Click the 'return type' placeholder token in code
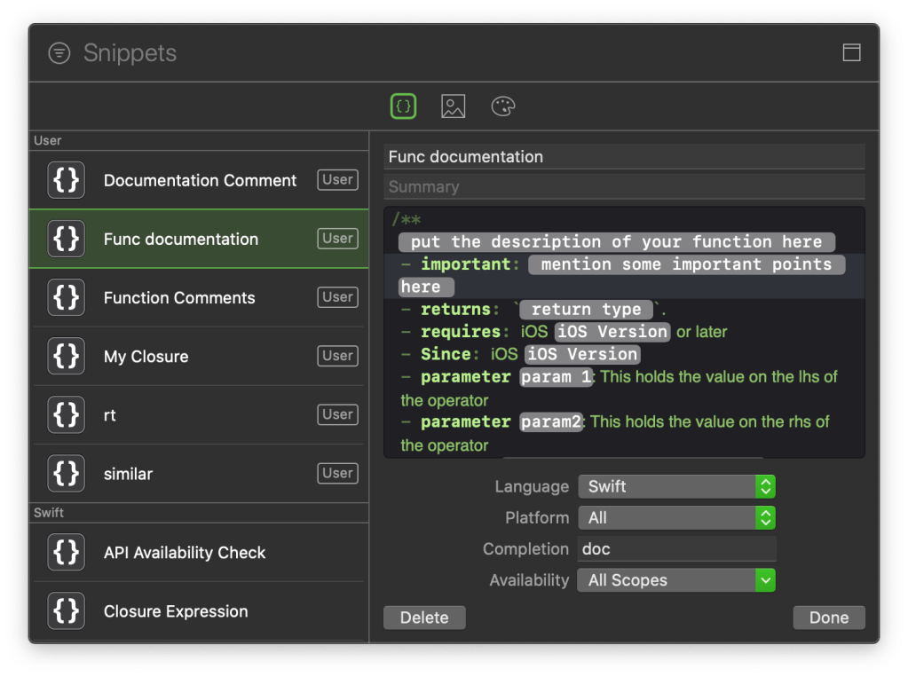Image resolution: width=908 pixels, height=677 pixels. pos(586,310)
